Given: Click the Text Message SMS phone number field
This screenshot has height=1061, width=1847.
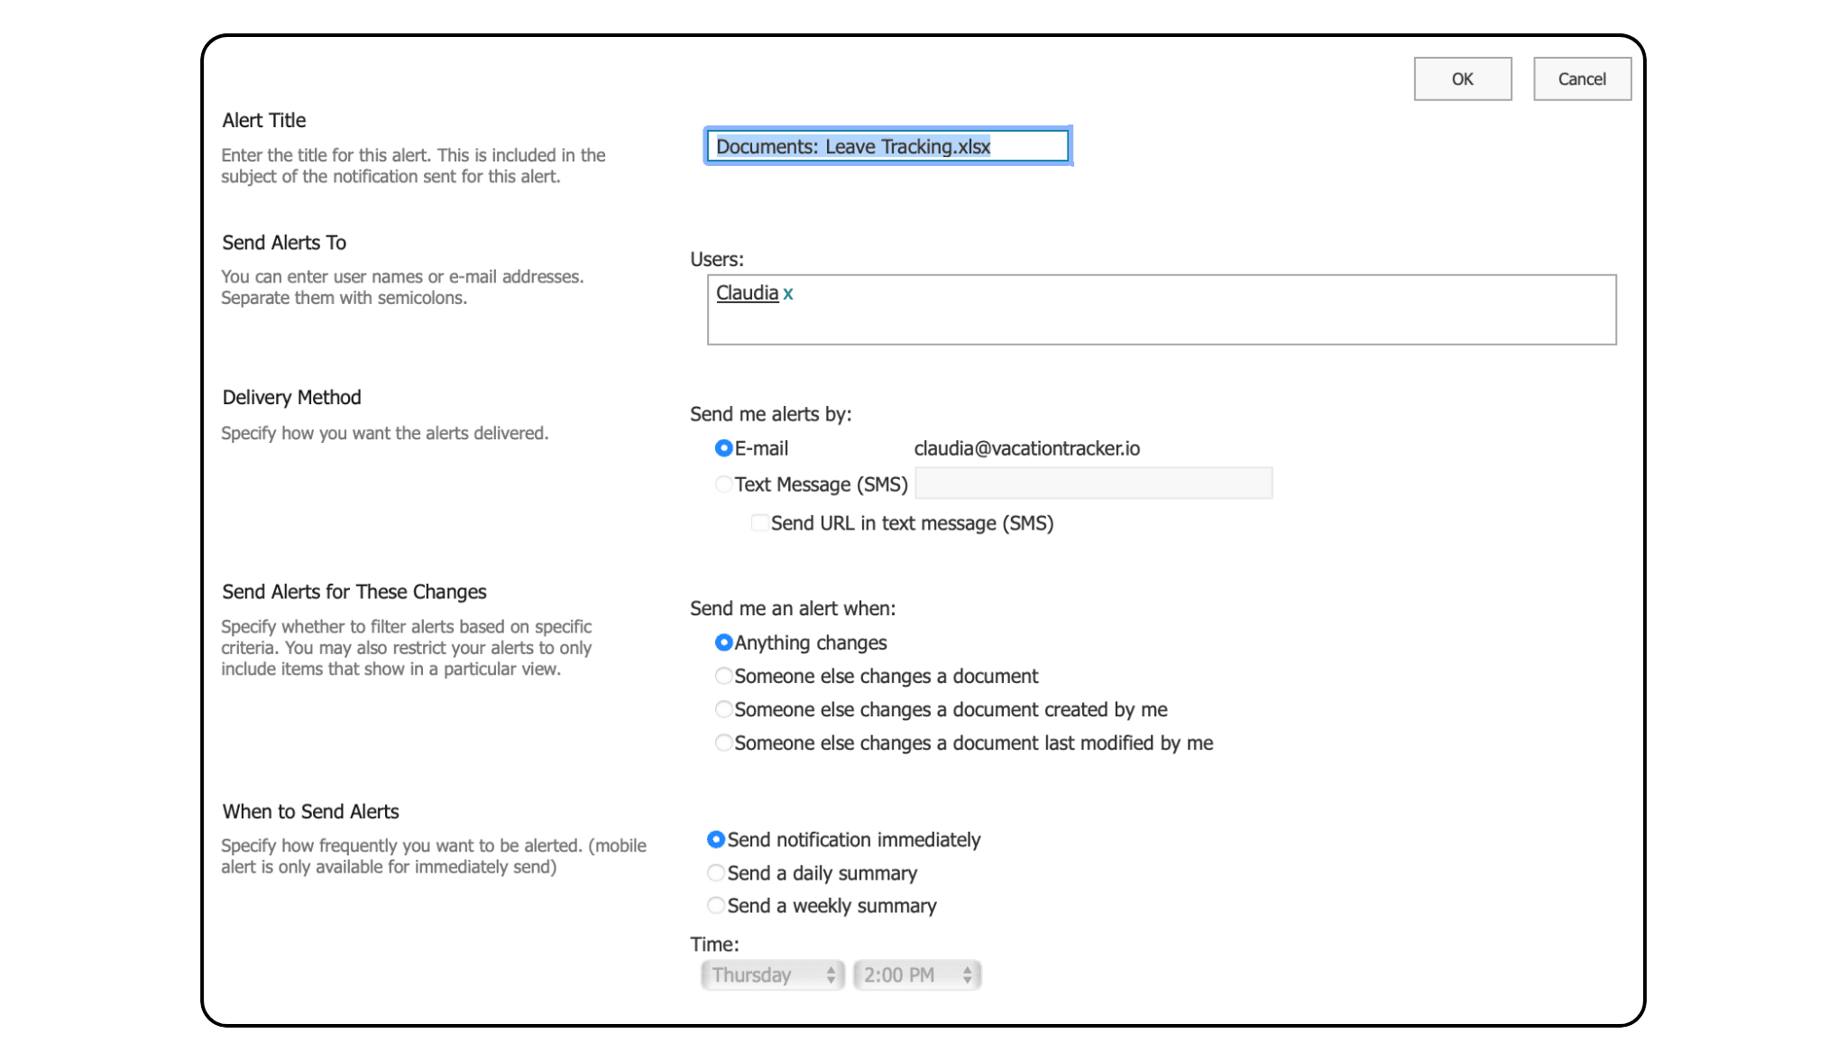Looking at the screenshot, I should pyautogui.click(x=1093, y=484).
